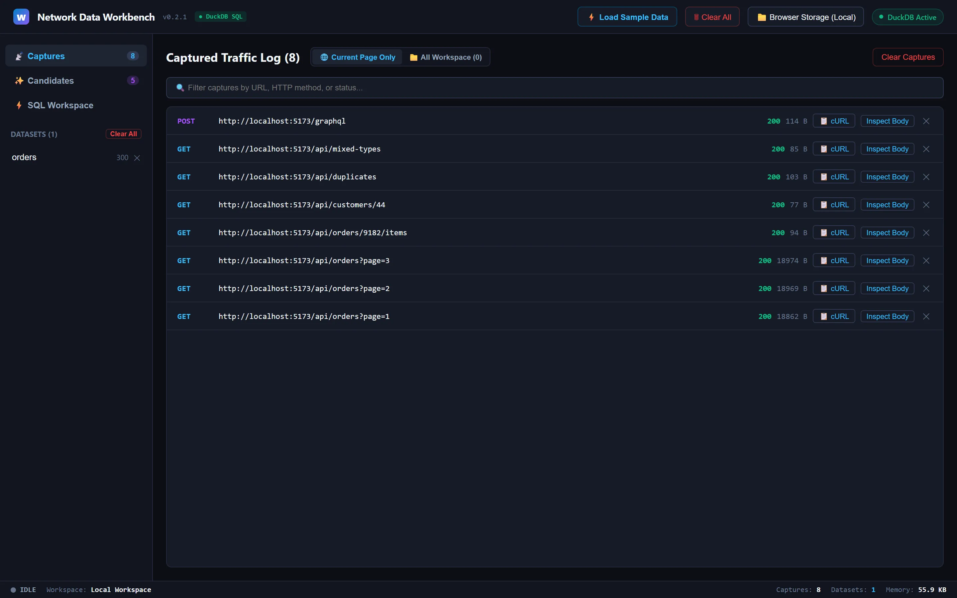Inspect Body of orders?page=3 request
Image resolution: width=957 pixels, height=598 pixels.
pos(888,261)
